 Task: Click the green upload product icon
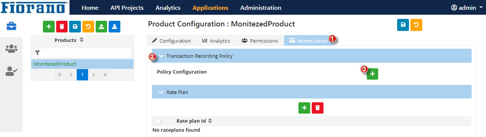pyautogui.click(x=101, y=26)
